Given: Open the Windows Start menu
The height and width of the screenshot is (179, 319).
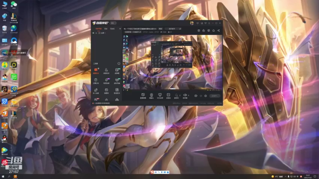Looking at the screenshot, I should pos(3,177).
